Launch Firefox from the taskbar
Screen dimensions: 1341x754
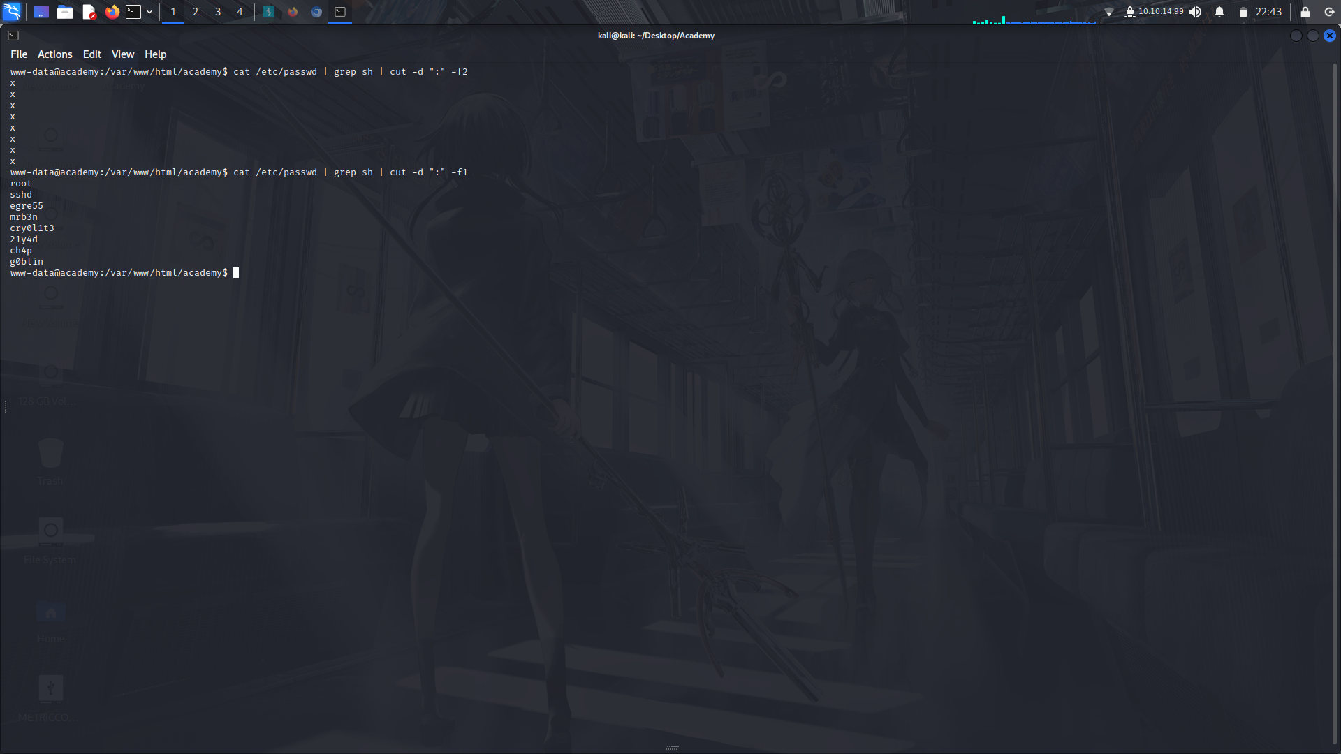[112, 12]
